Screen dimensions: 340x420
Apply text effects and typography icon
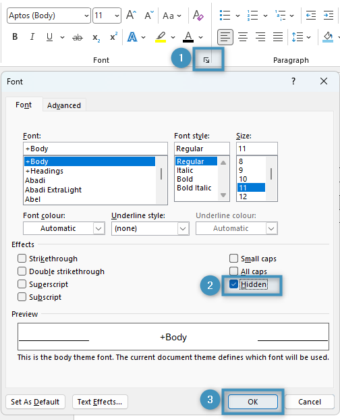132,37
